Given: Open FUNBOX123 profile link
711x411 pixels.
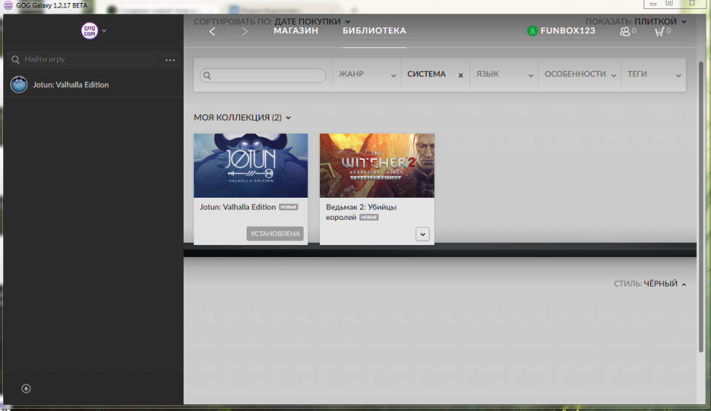Looking at the screenshot, I should (567, 31).
